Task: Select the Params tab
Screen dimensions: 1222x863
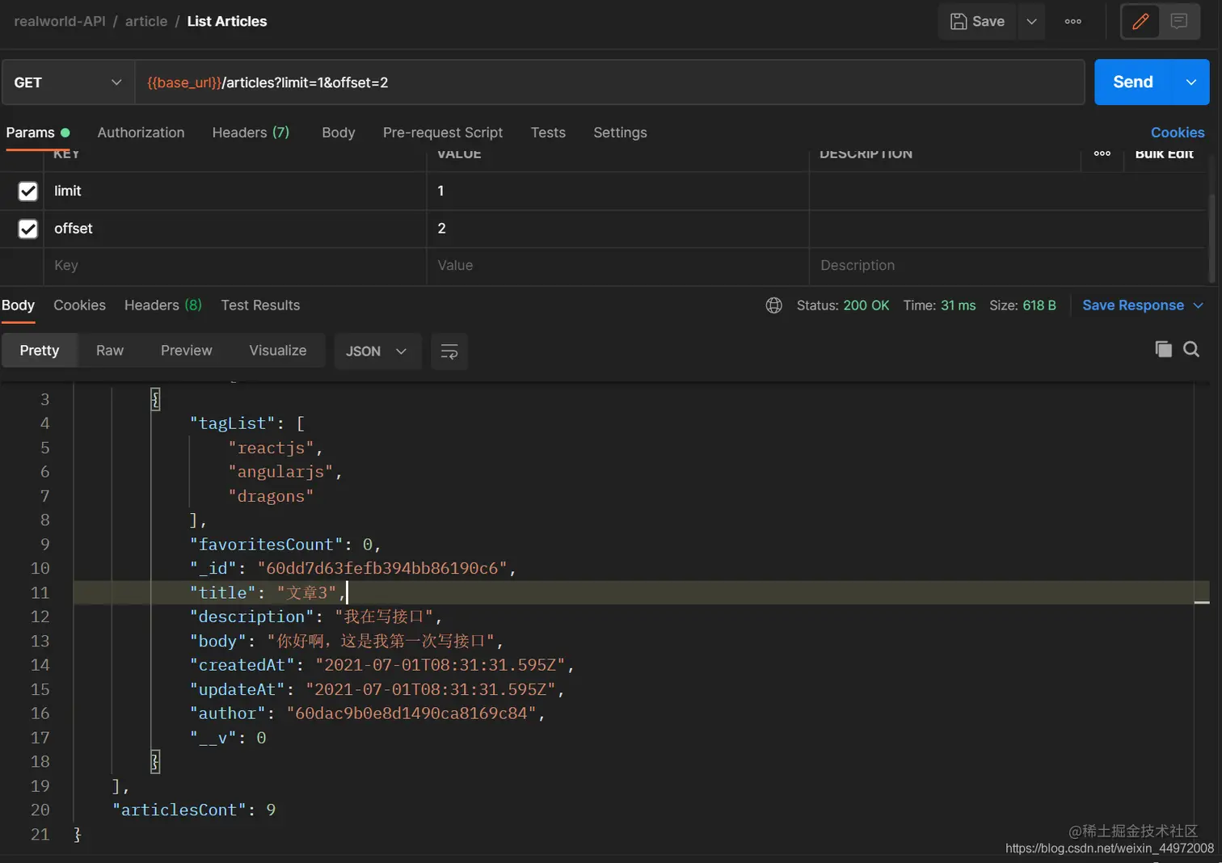Action: click(x=37, y=133)
